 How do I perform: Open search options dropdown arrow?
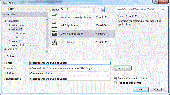click(166, 9)
